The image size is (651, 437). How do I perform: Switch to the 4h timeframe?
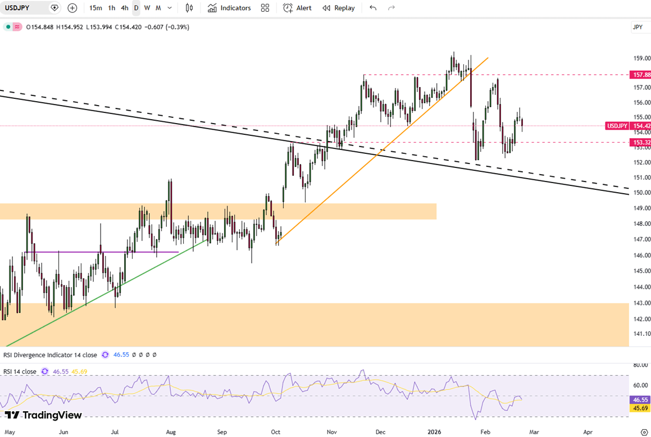125,8
